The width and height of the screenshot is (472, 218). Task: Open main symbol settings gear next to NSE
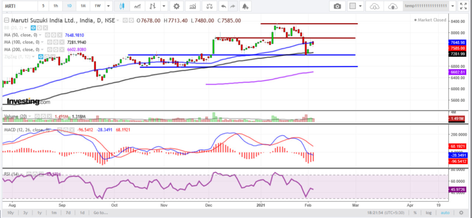coord(131,20)
